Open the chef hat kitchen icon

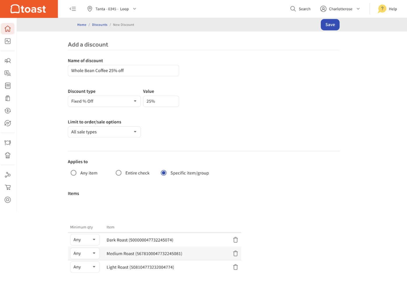click(8, 155)
